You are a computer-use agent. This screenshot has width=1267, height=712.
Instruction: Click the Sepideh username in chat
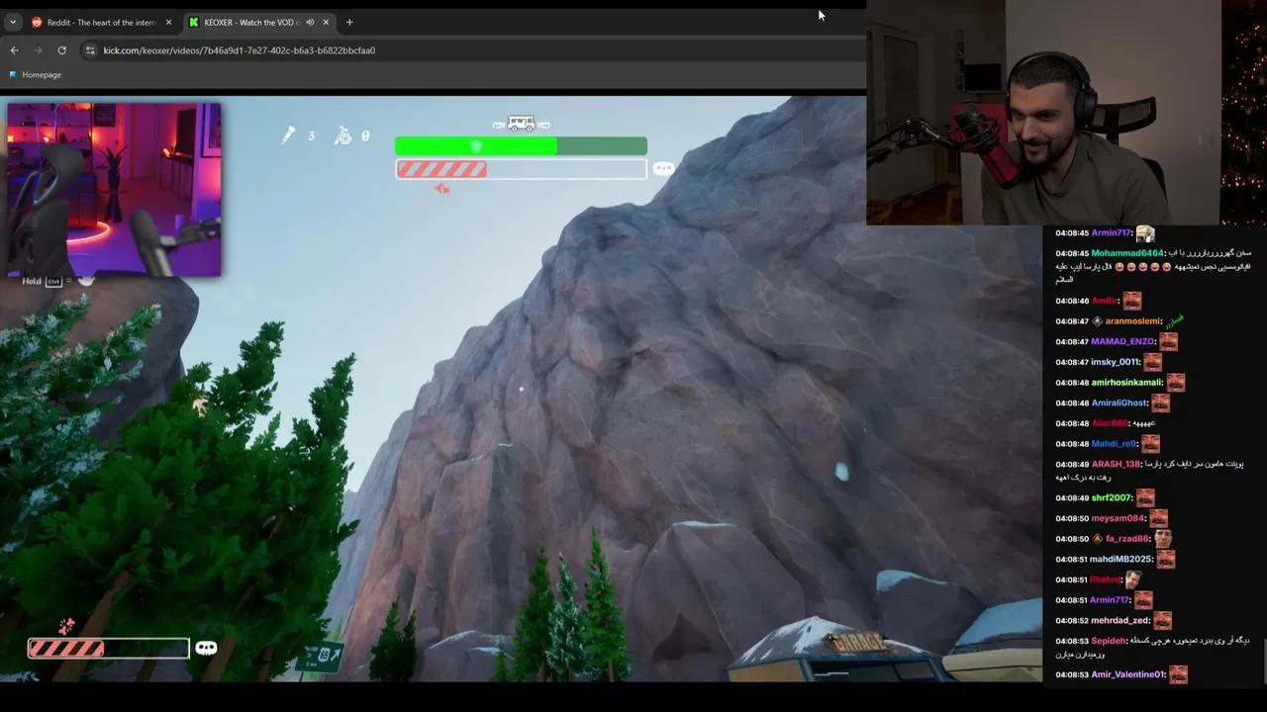1109,641
